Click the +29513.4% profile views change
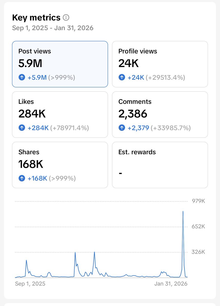The image size is (220, 306). [x=165, y=78]
